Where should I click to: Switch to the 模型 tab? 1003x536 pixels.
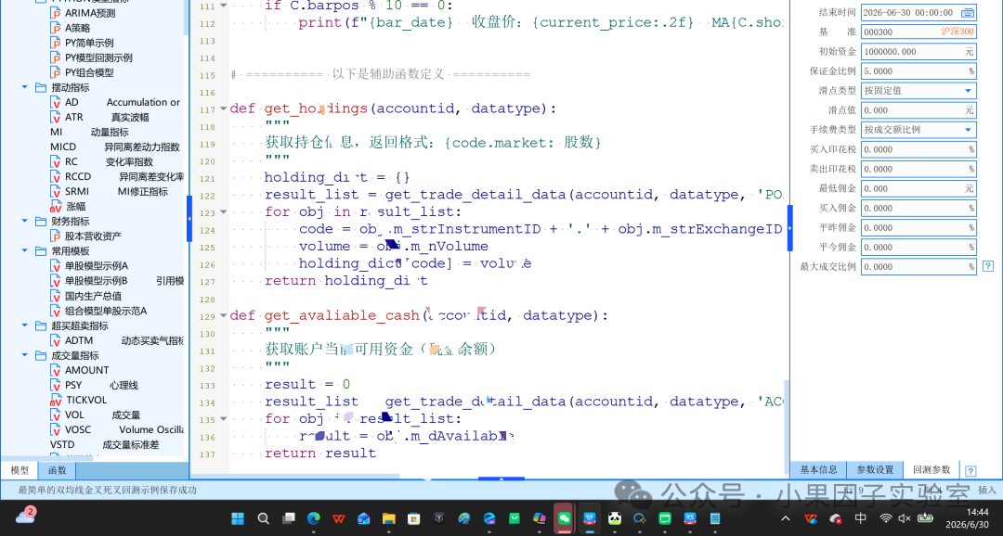point(20,471)
